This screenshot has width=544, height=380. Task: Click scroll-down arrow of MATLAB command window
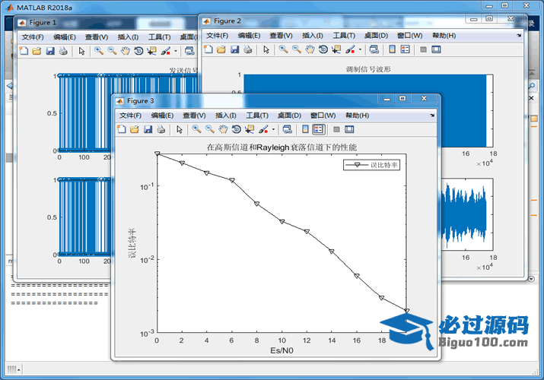tap(531, 279)
